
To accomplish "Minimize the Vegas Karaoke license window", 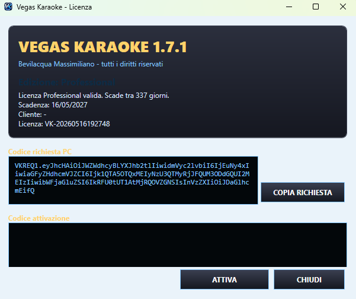I will click(289, 7).
